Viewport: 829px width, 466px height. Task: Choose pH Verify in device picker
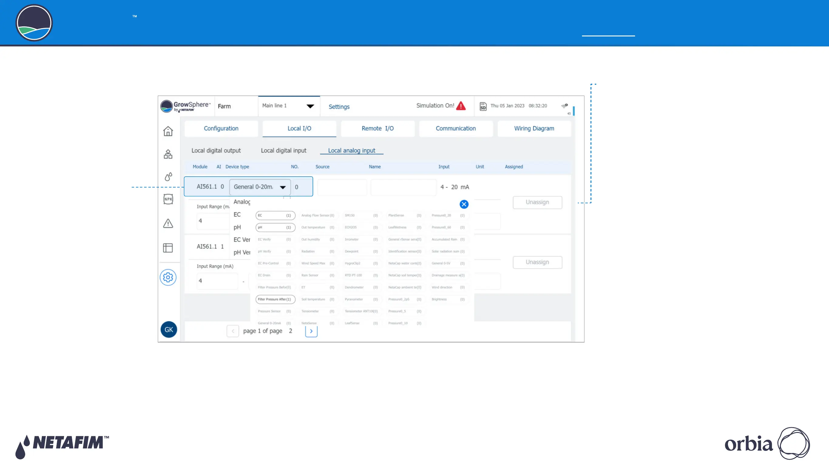click(275, 251)
